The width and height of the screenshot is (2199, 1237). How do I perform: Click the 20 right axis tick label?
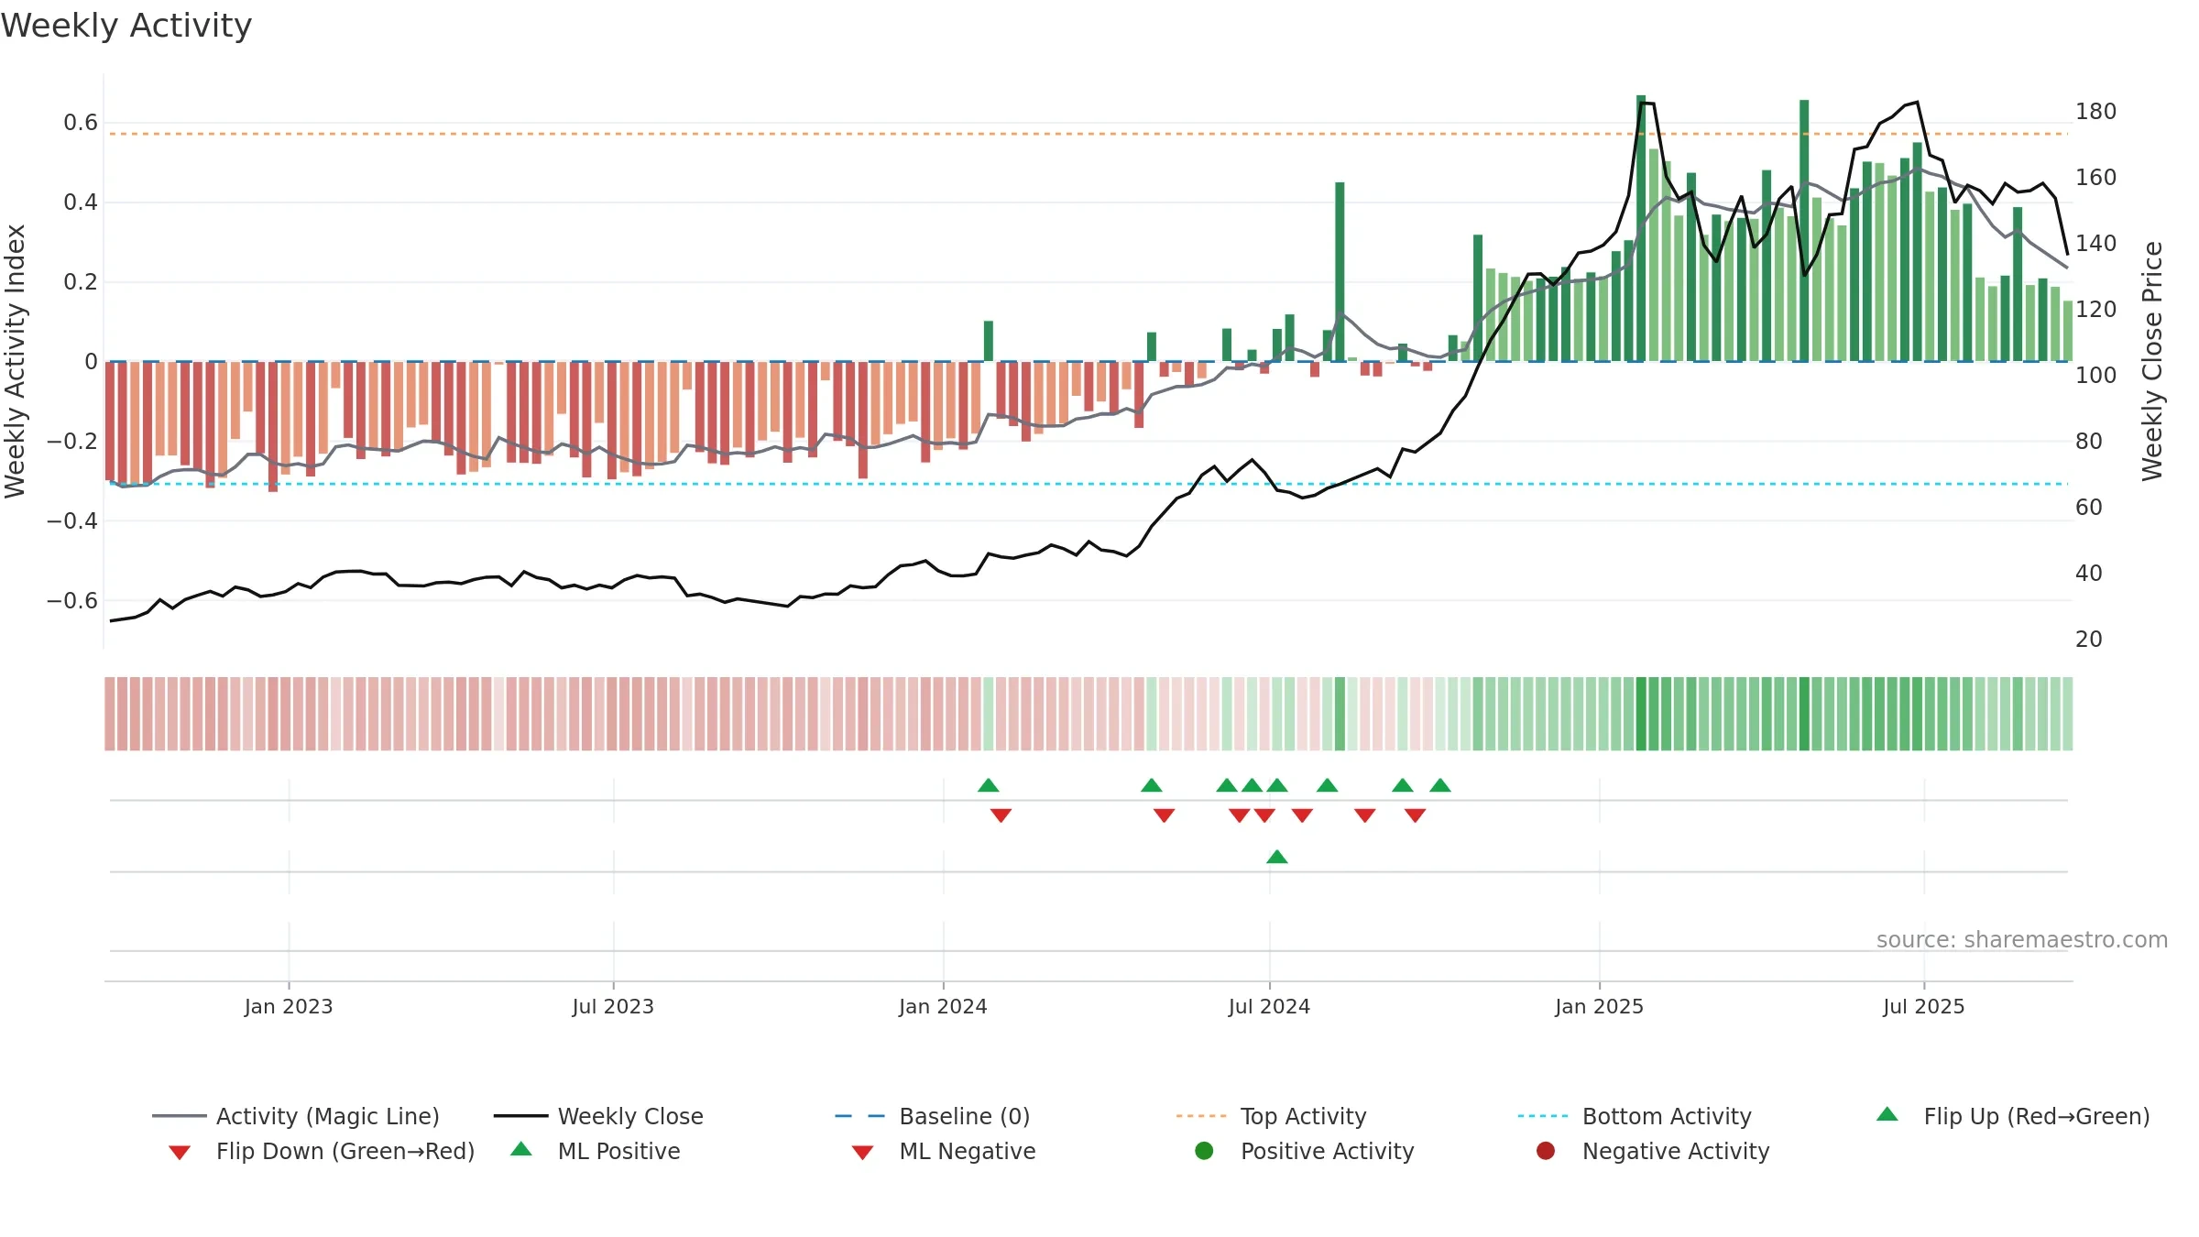point(2089,639)
